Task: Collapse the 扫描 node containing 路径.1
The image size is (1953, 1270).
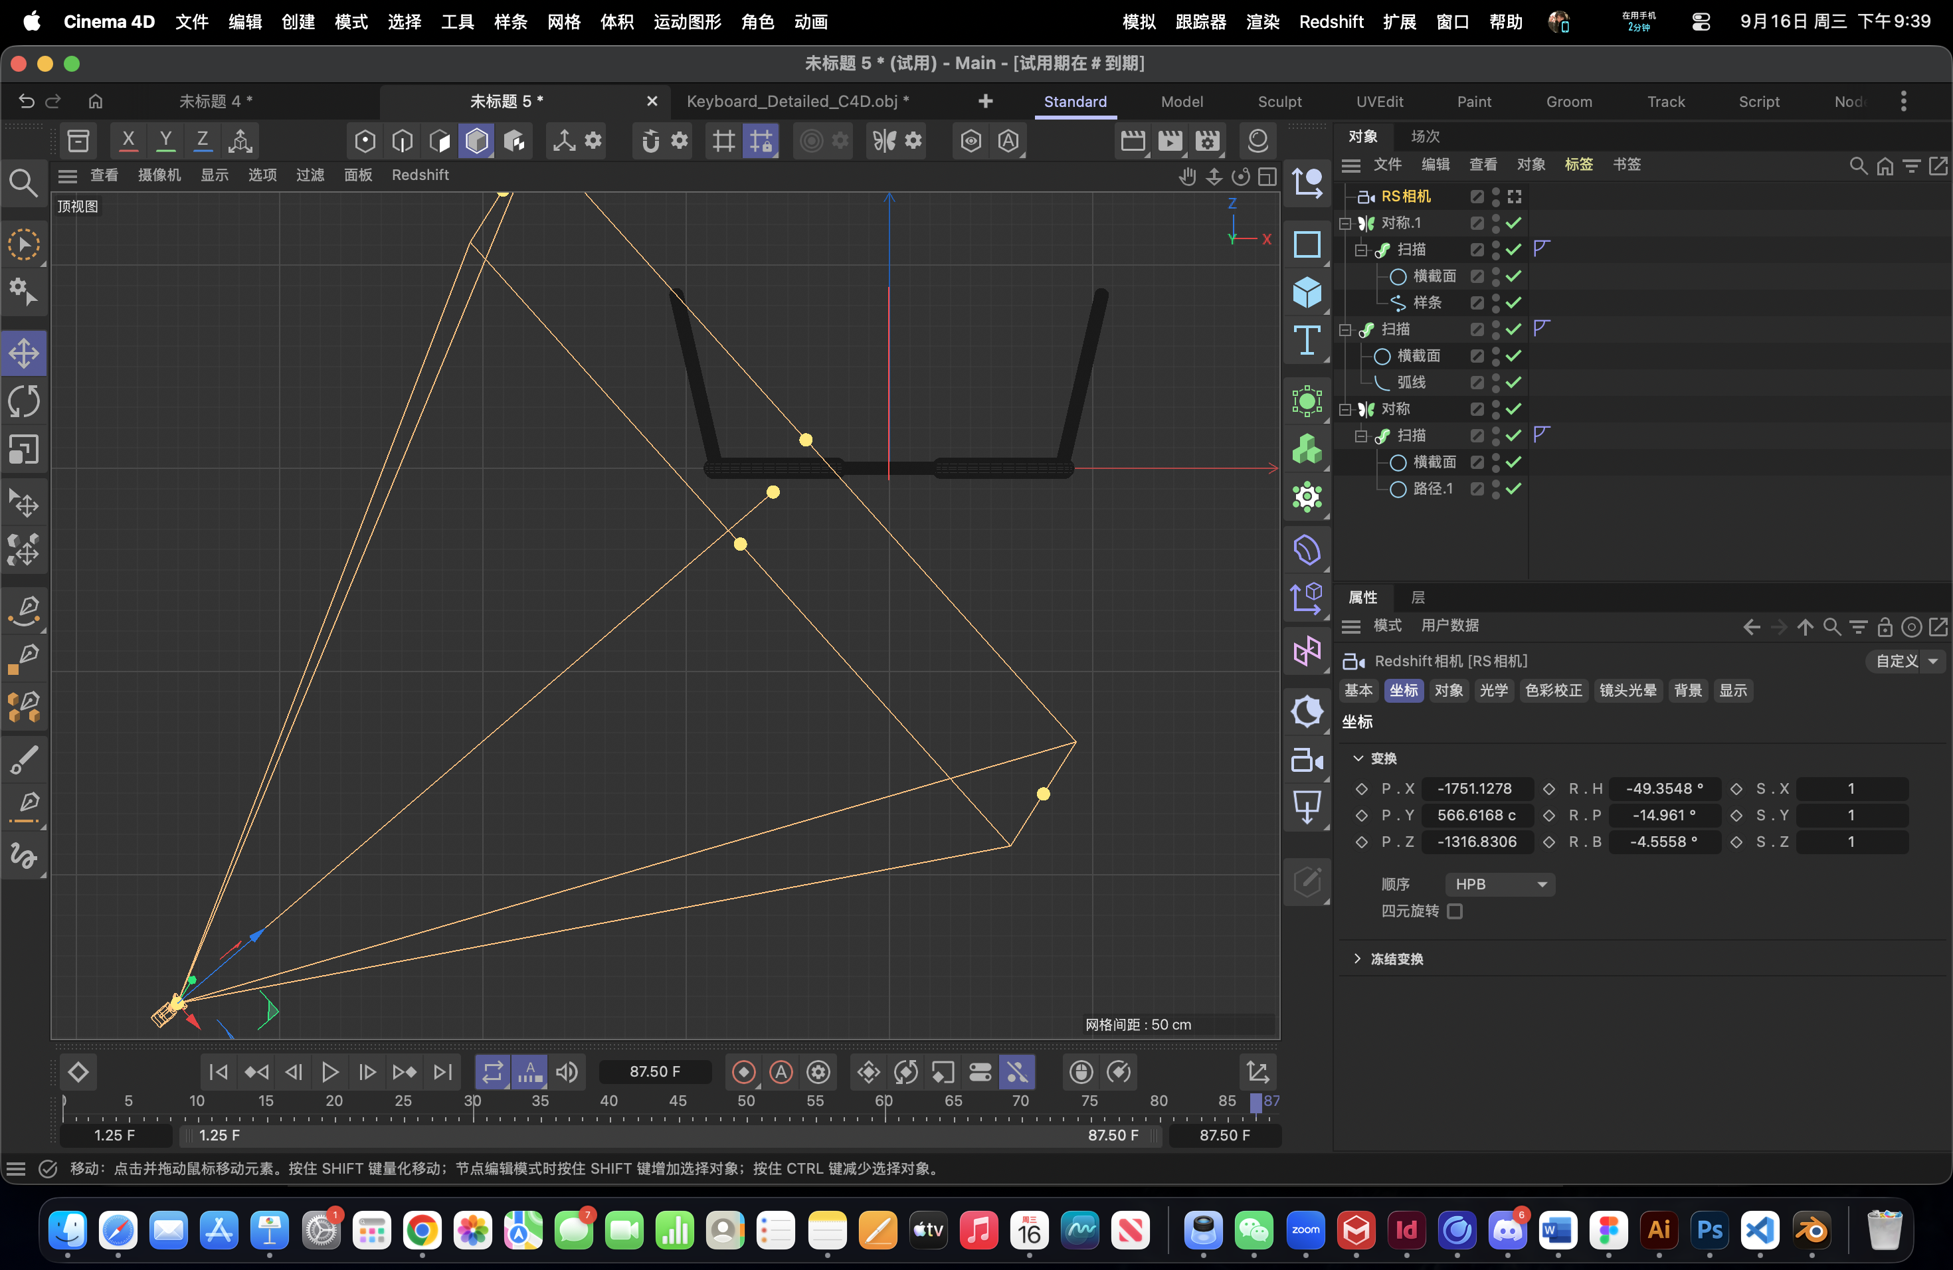Action: pyautogui.click(x=1360, y=436)
